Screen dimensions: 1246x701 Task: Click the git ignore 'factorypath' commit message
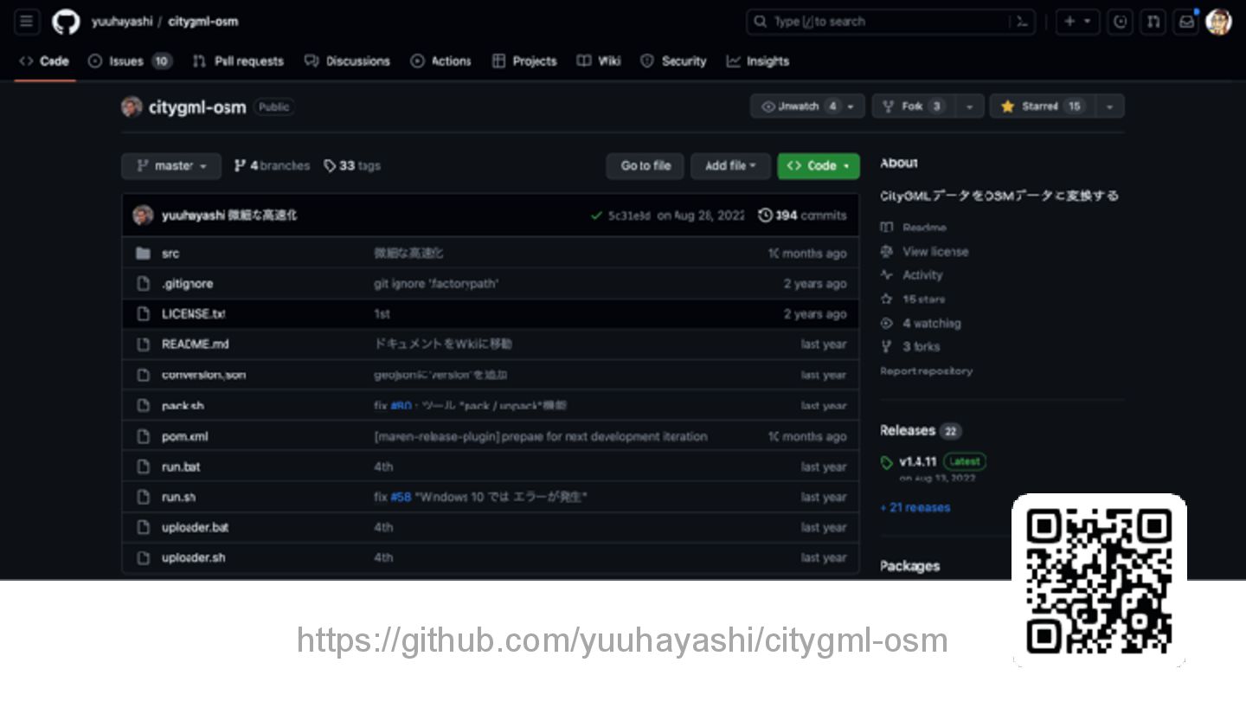coord(436,284)
